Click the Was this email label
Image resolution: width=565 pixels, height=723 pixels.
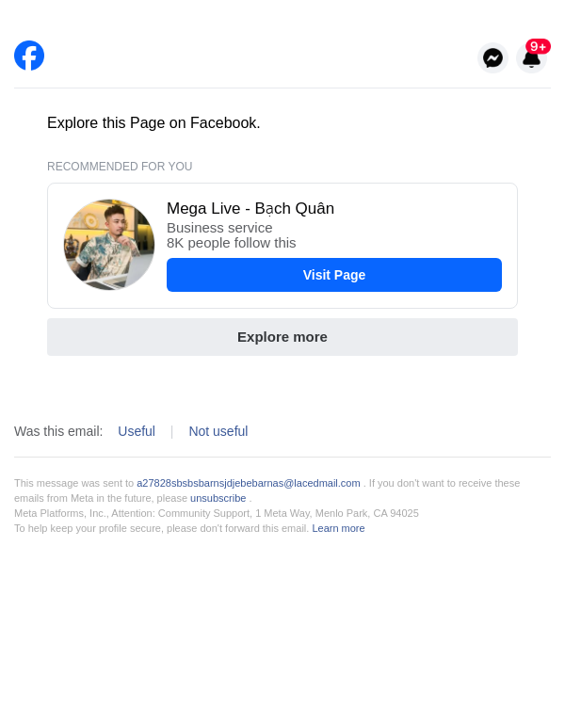(58, 431)
